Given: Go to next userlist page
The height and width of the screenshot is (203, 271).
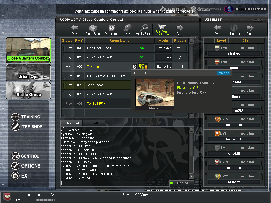Looking at the screenshot, I should [x=250, y=30].
